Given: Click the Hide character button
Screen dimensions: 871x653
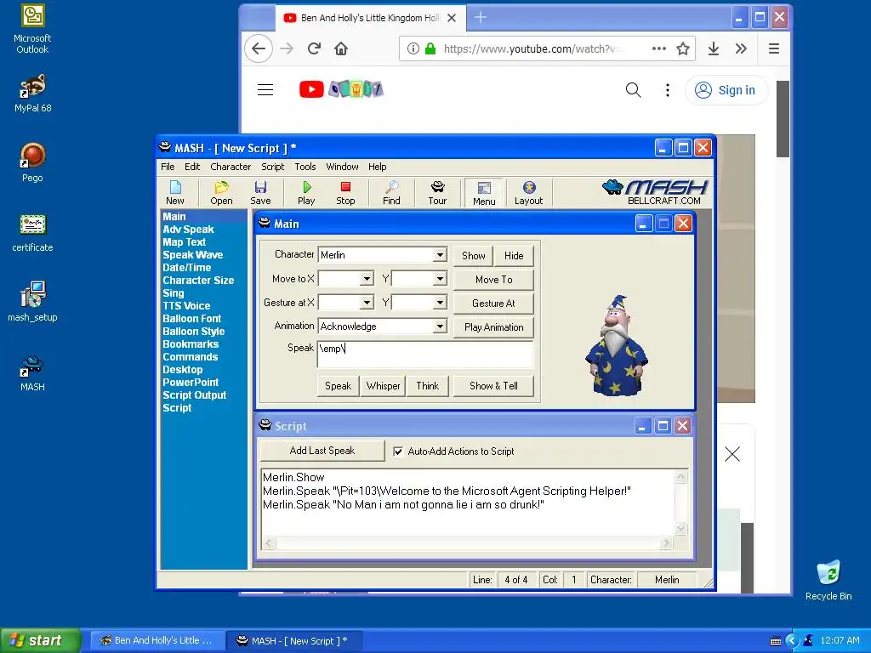Looking at the screenshot, I should click(514, 255).
